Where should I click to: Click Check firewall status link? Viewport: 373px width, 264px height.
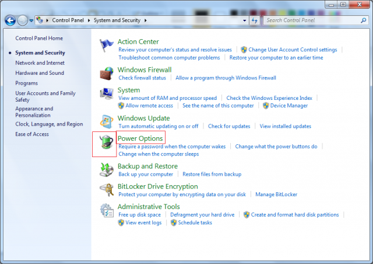pyautogui.click(x=142, y=78)
